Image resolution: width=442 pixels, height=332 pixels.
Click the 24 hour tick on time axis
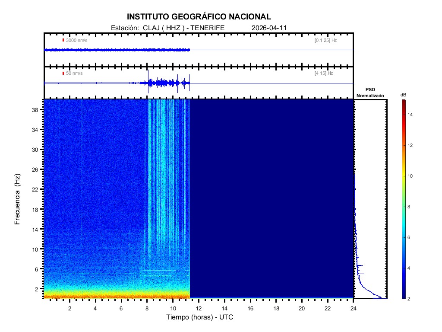point(353,308)
